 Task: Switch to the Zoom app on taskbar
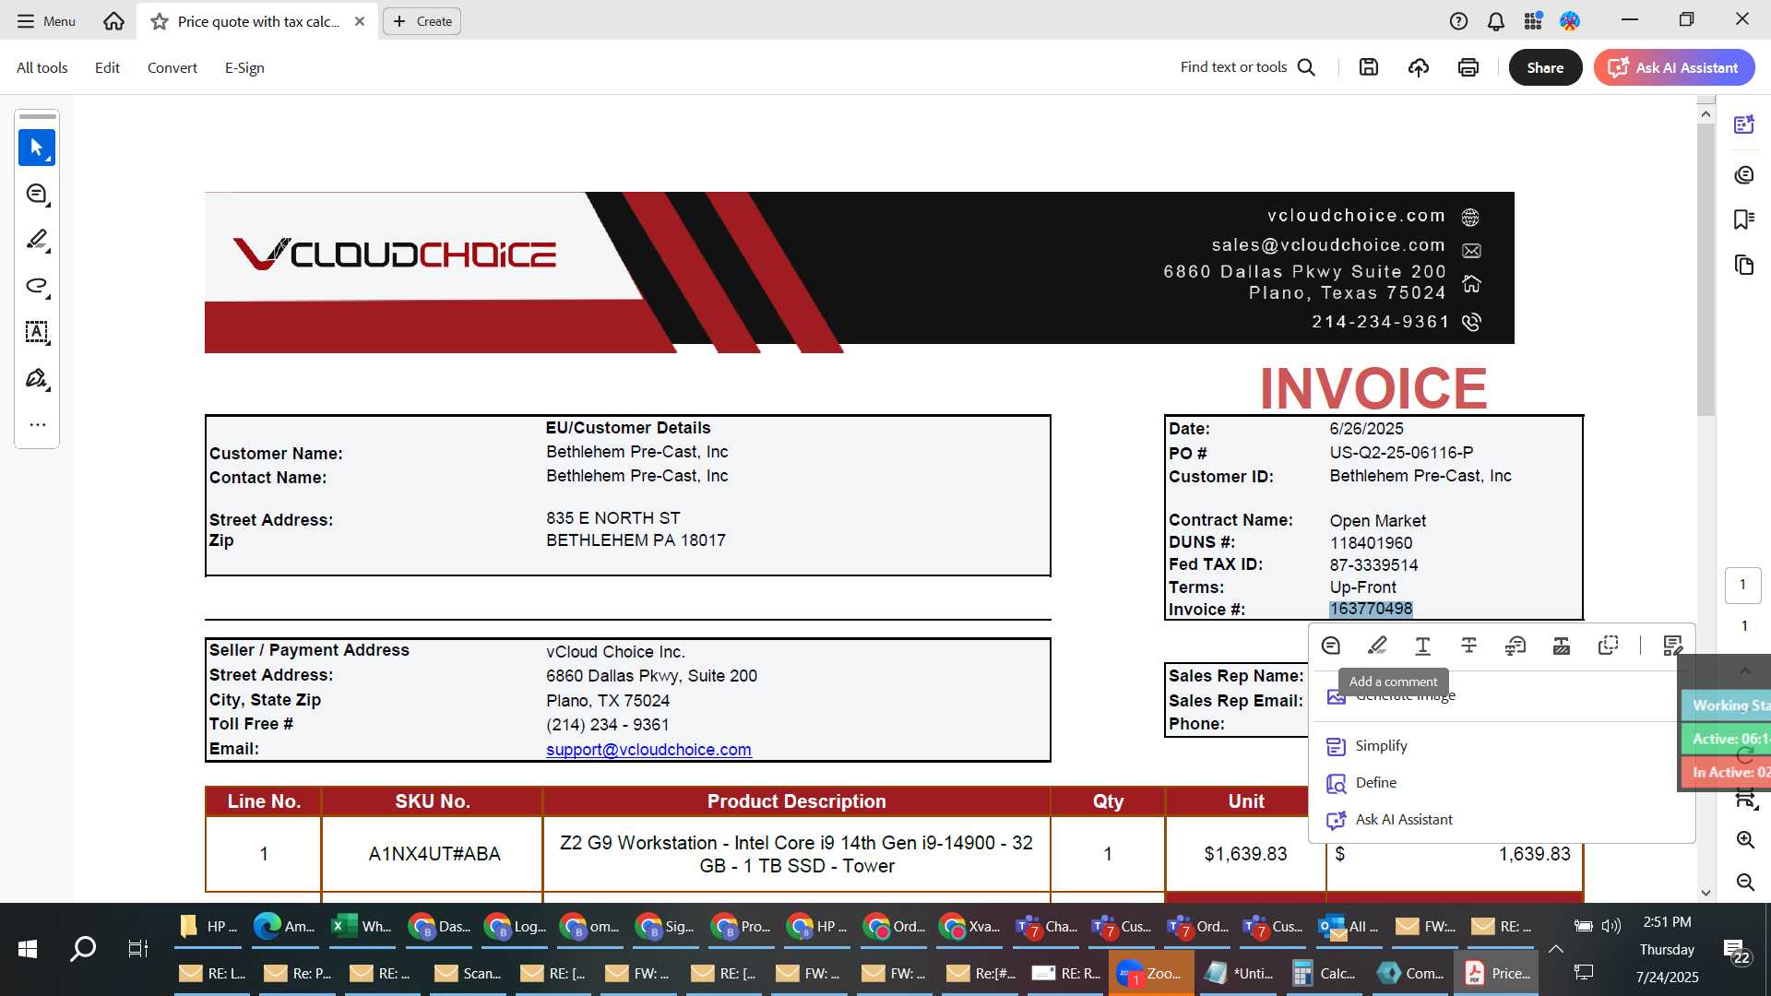pyautogui.click(x=1149, y=973)
